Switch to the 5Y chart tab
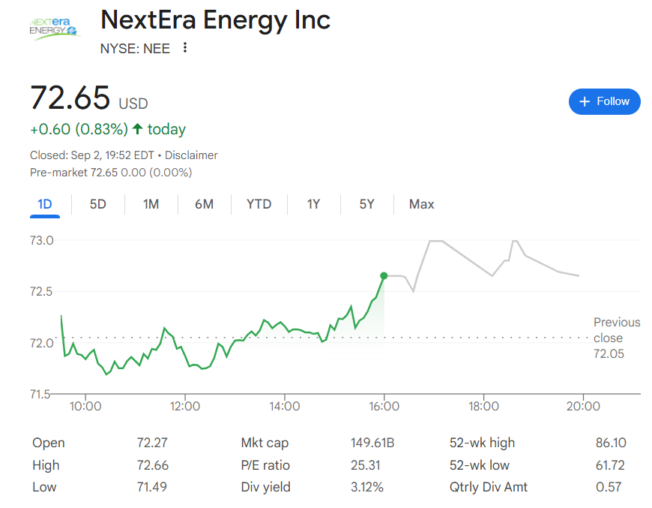 coord(366,204)
